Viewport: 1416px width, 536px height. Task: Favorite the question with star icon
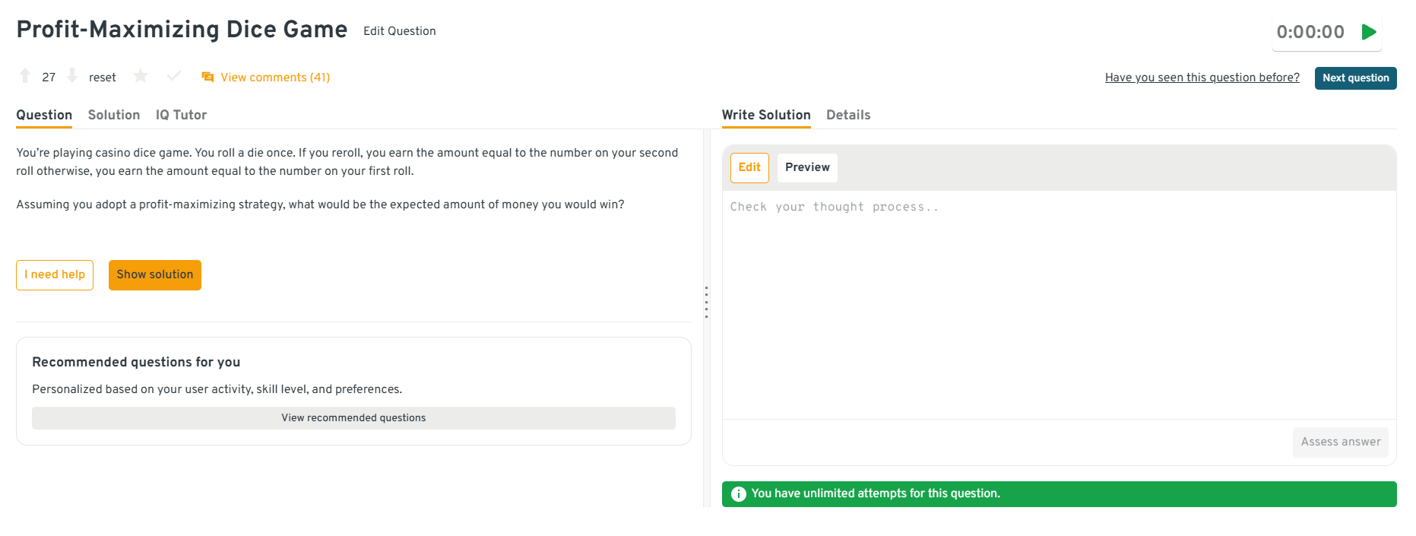pyautogui.click(x=141, y=76)
